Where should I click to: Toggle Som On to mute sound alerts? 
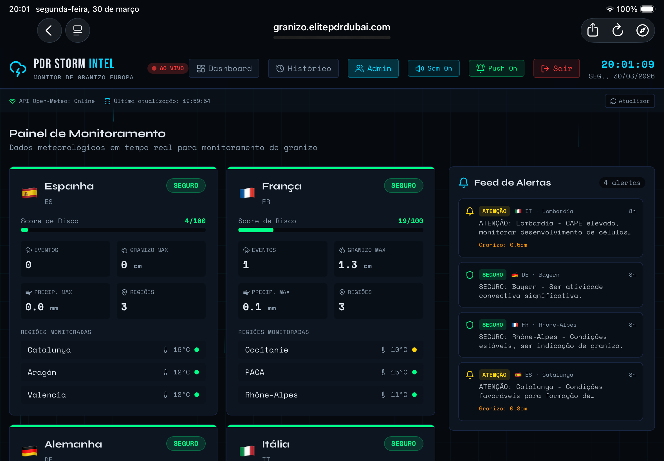pos(433,68)
